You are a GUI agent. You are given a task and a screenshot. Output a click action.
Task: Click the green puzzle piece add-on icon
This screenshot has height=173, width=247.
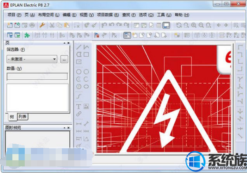click(27, 35)
